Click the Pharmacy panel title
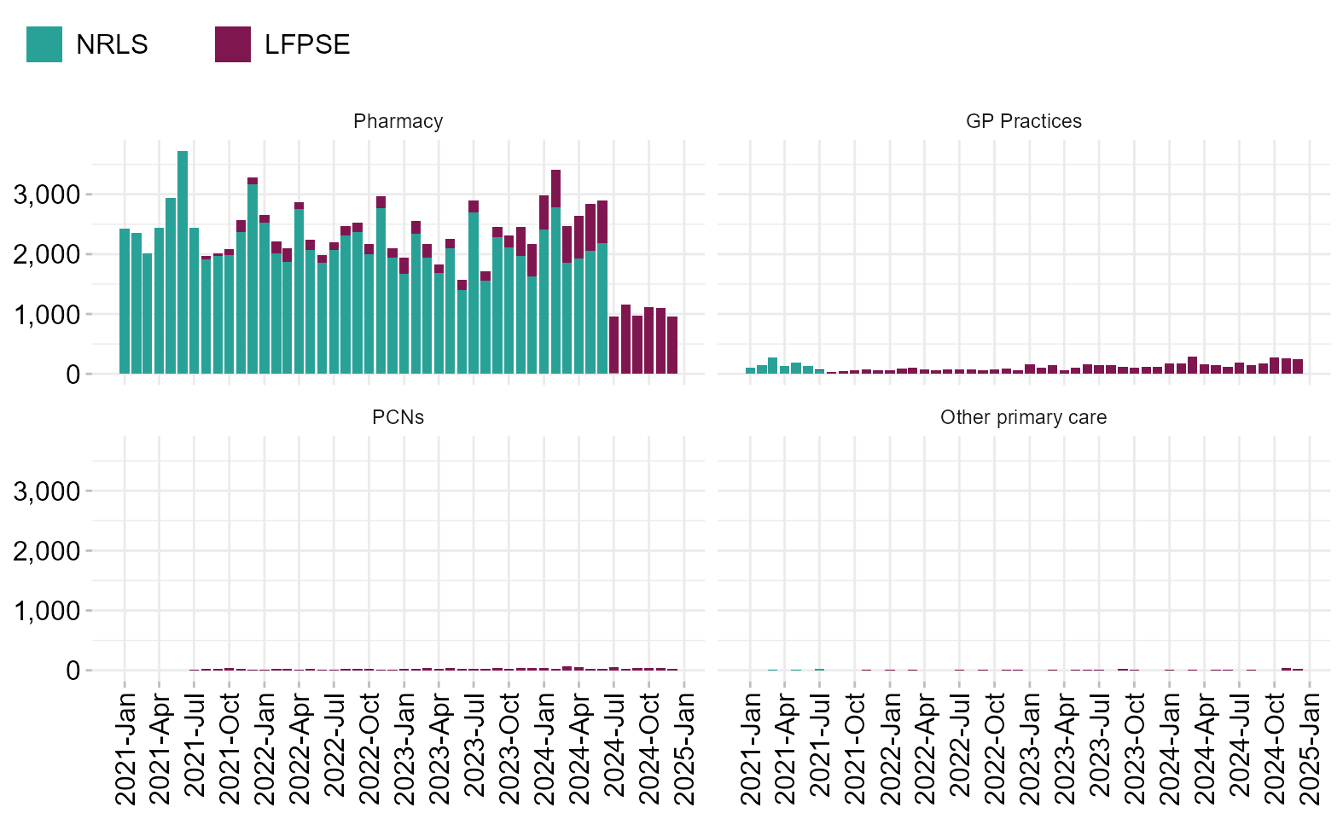This screenshot has width=1343, height=819. pos(398,121)
